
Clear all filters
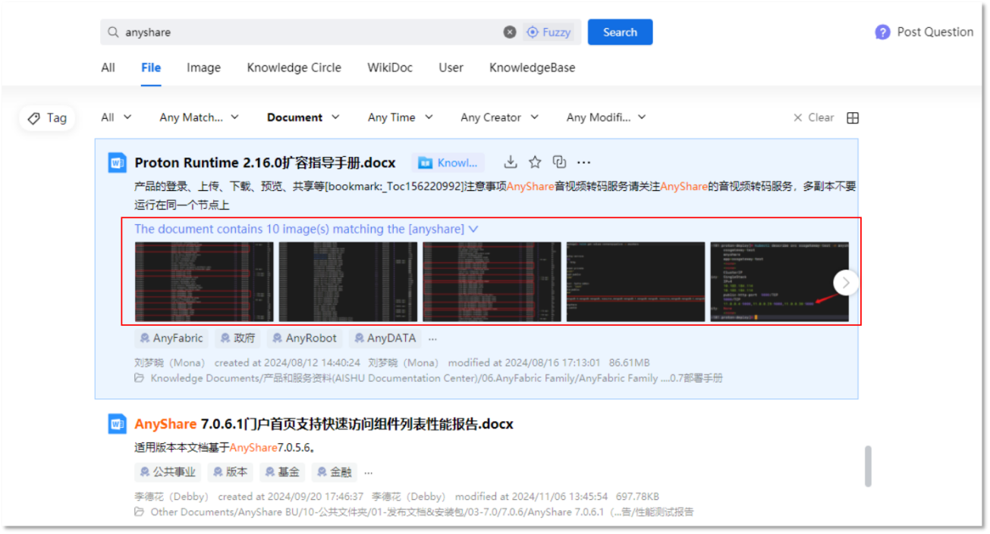[813, 117]
